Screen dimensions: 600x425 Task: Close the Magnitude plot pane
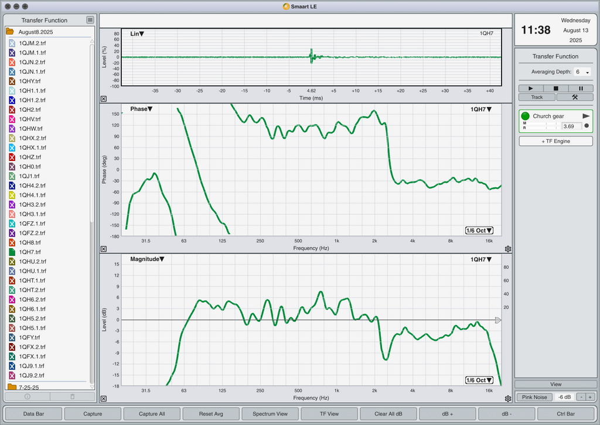104,399
